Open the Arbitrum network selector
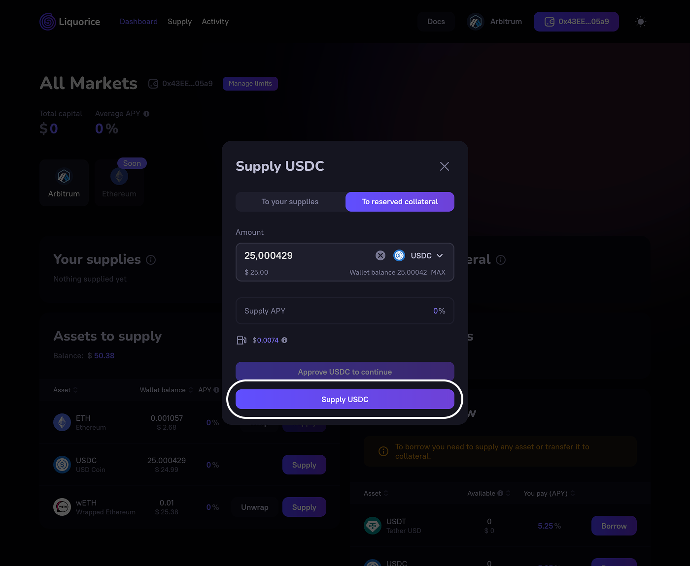Screen dimensions: 690x566 point(495,22)
